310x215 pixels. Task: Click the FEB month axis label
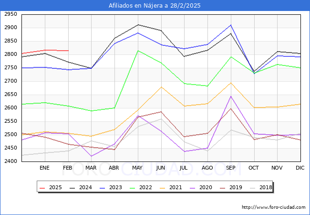point(68,168)
